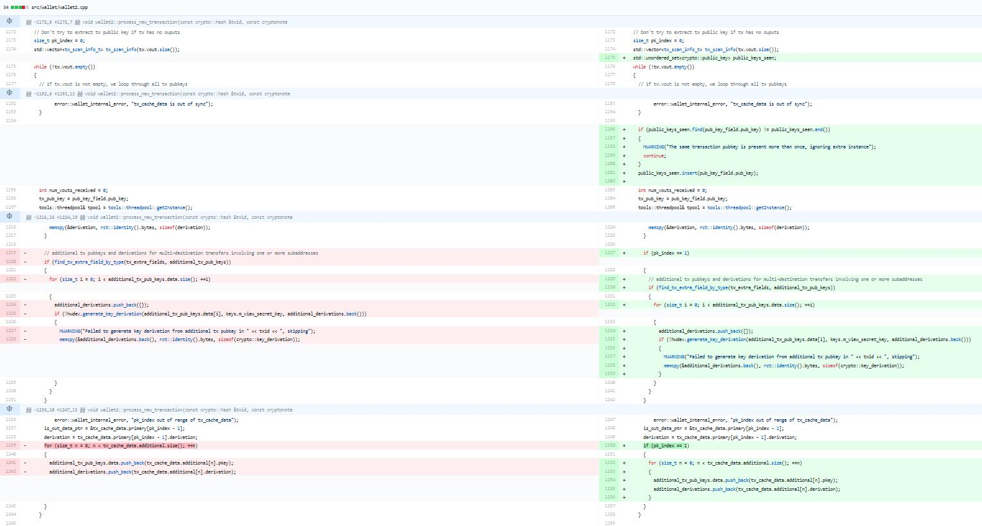
Task: Click deleted line 1225 generate_key_derivation condition
Action: (x=211, y=314)
